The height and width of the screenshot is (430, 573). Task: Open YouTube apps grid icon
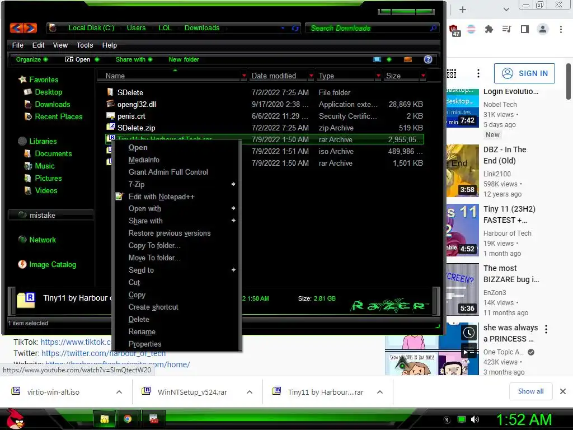coord(452,73)
